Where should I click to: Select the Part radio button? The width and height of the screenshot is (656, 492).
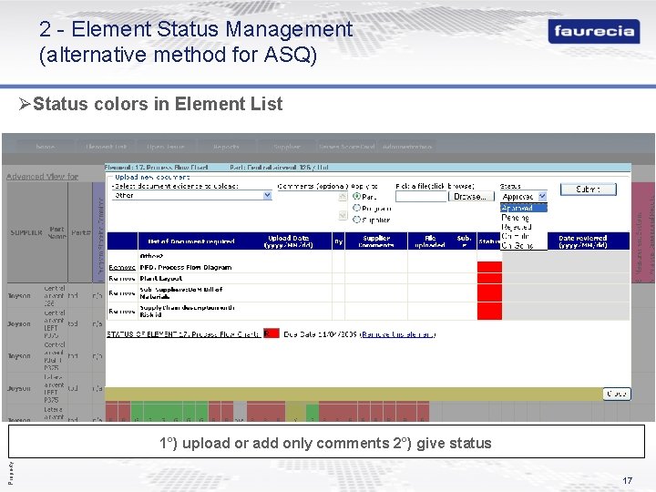[356, 196]
